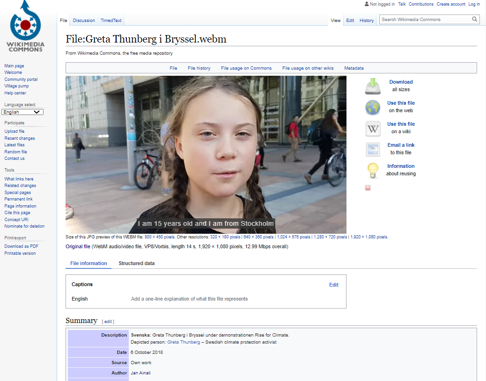Open the Help center link
This screenshot has width=486, height=381.
[x=15, y=93]
